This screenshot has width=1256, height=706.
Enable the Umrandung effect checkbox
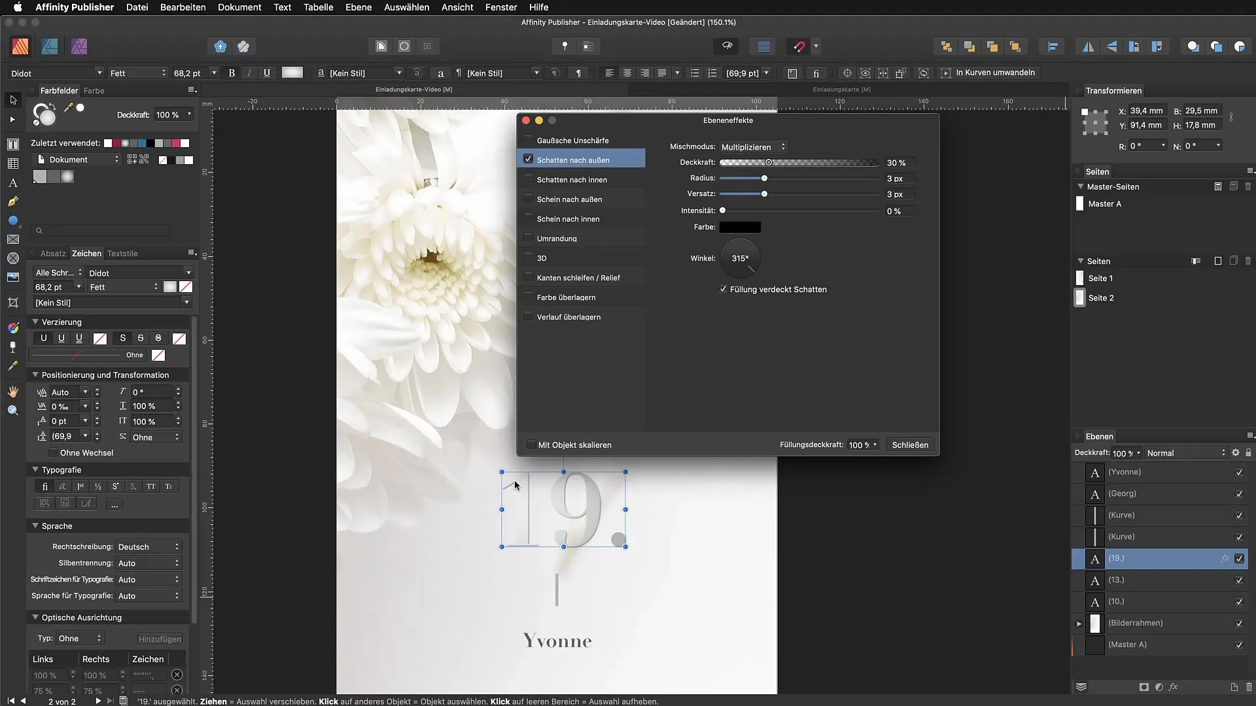528,238
